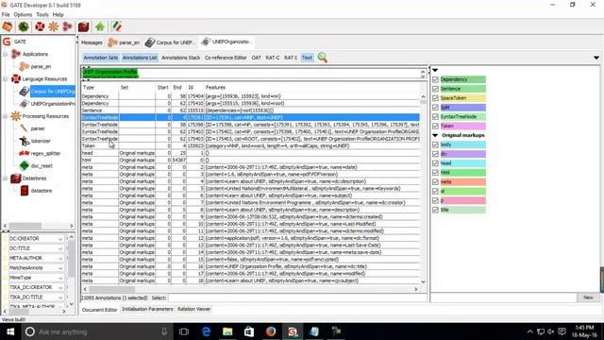Collapse the Language Resources tree expander
604x340 pixels.
click(x=6, y=78)
